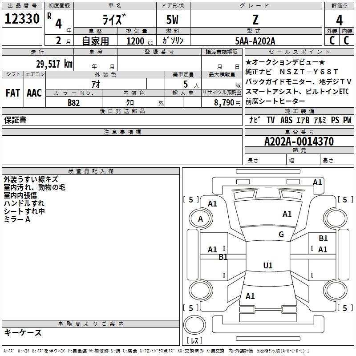356x356 pixels.
Task: Select the grade value Z
Action: (x=255, y=19)
